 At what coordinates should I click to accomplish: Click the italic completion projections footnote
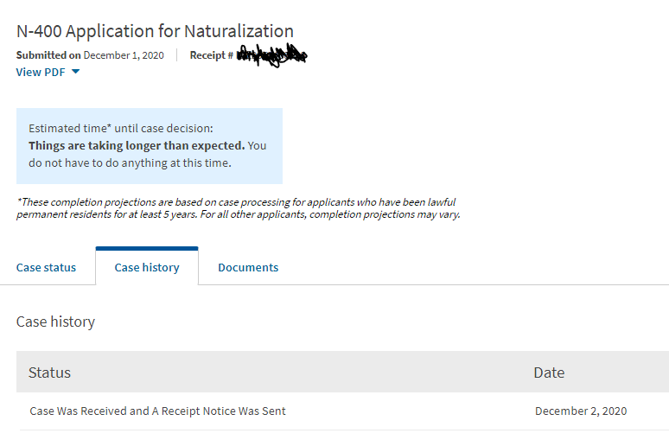(x=238, y=208)
